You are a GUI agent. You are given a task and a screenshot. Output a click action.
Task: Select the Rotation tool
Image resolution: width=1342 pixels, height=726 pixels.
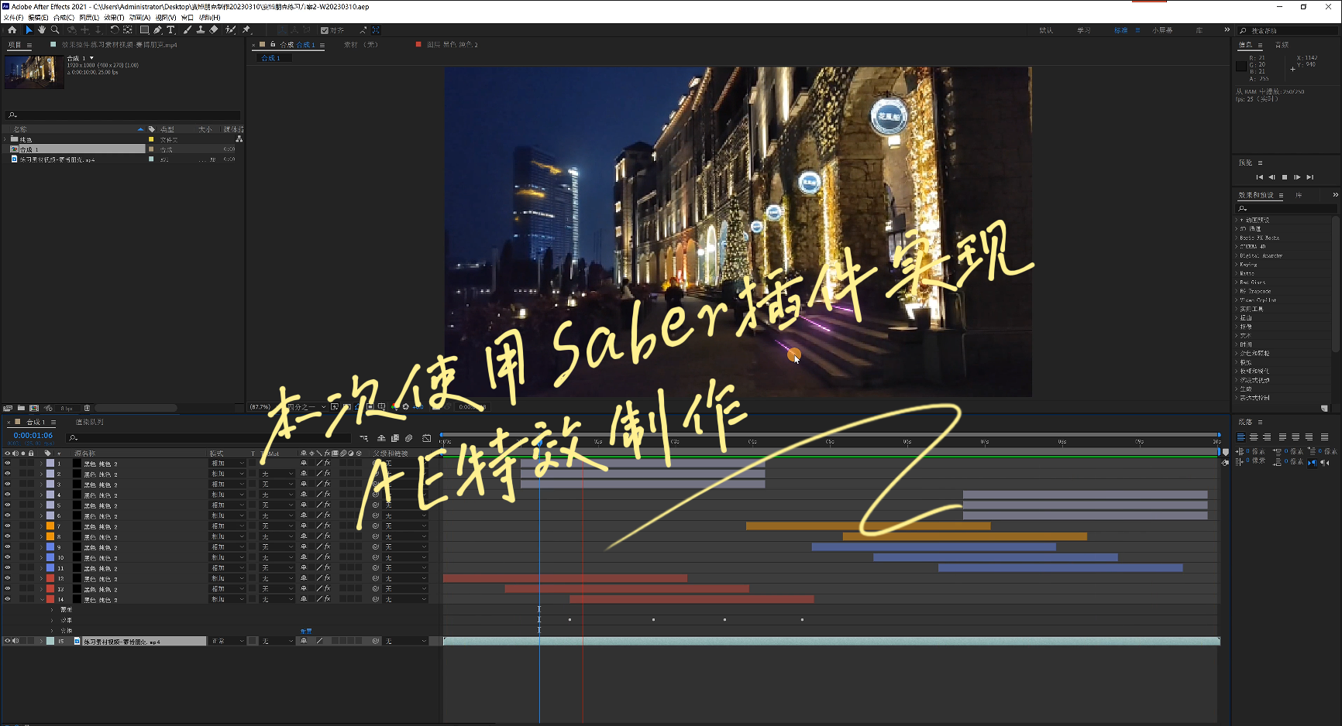[x=114, y=30]
